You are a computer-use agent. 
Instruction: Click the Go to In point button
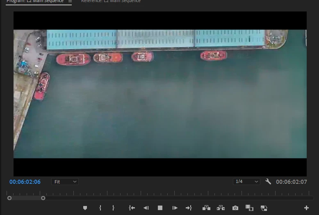pyautogui.click(x=132, y=208)
